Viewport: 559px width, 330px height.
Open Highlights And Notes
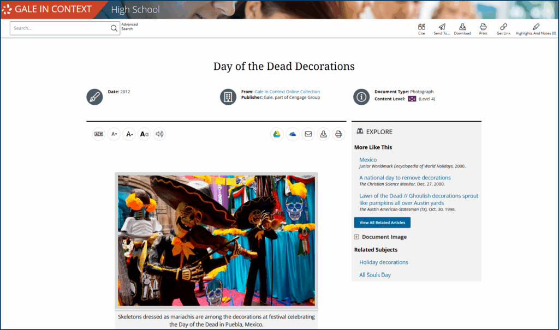pyautogui.click(x=536, y=27)
